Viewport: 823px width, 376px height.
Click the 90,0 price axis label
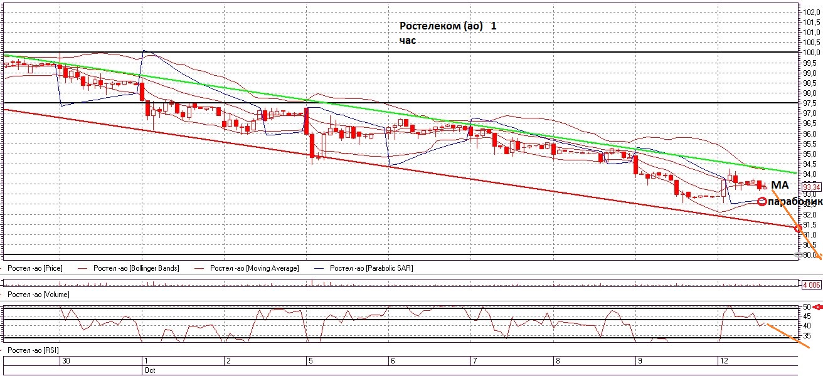[x=810, y=255]
